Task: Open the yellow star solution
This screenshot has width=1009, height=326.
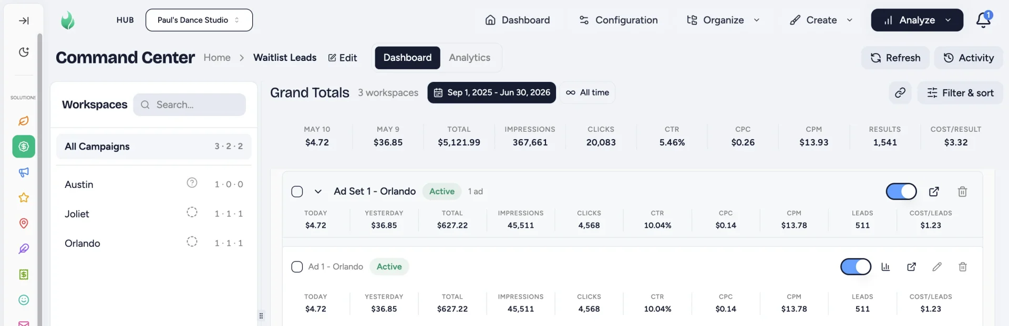Action: [x=24, y=197]
